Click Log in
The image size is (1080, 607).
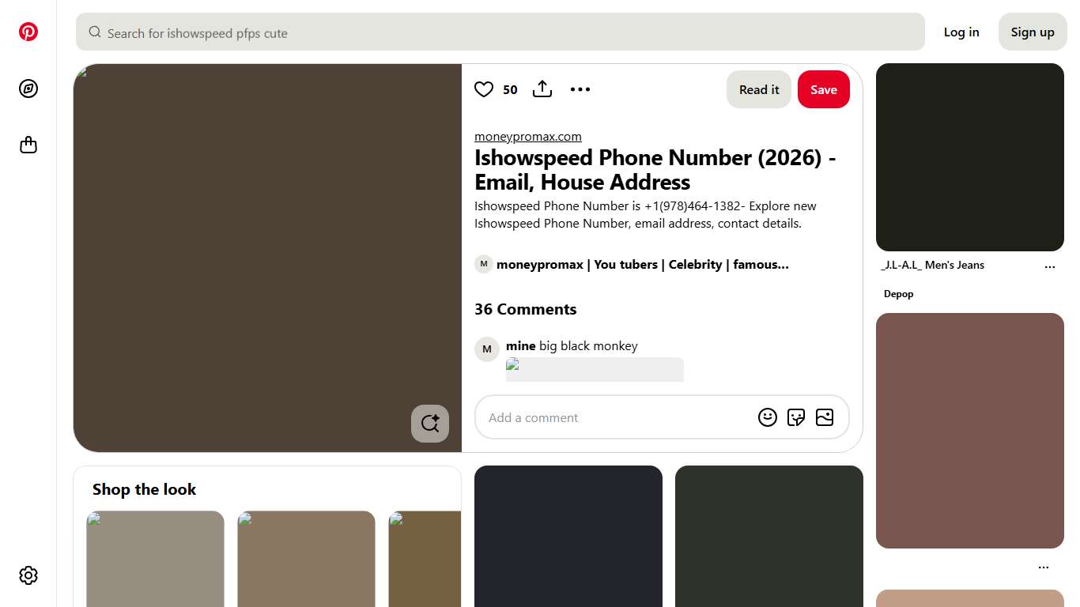(x=961, y=32)
